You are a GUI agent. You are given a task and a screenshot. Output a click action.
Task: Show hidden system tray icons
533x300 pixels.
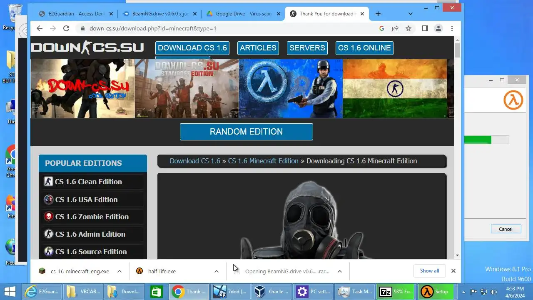tap(463, 292)
